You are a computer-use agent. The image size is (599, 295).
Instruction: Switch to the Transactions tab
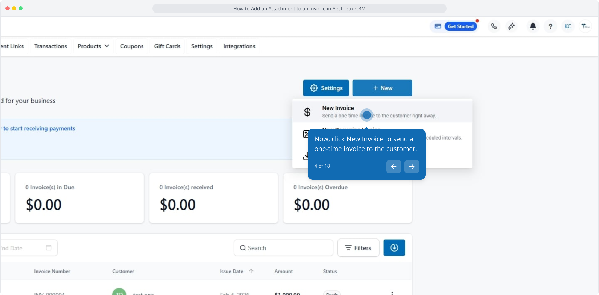pyautogui.click(x=51, y=46)
